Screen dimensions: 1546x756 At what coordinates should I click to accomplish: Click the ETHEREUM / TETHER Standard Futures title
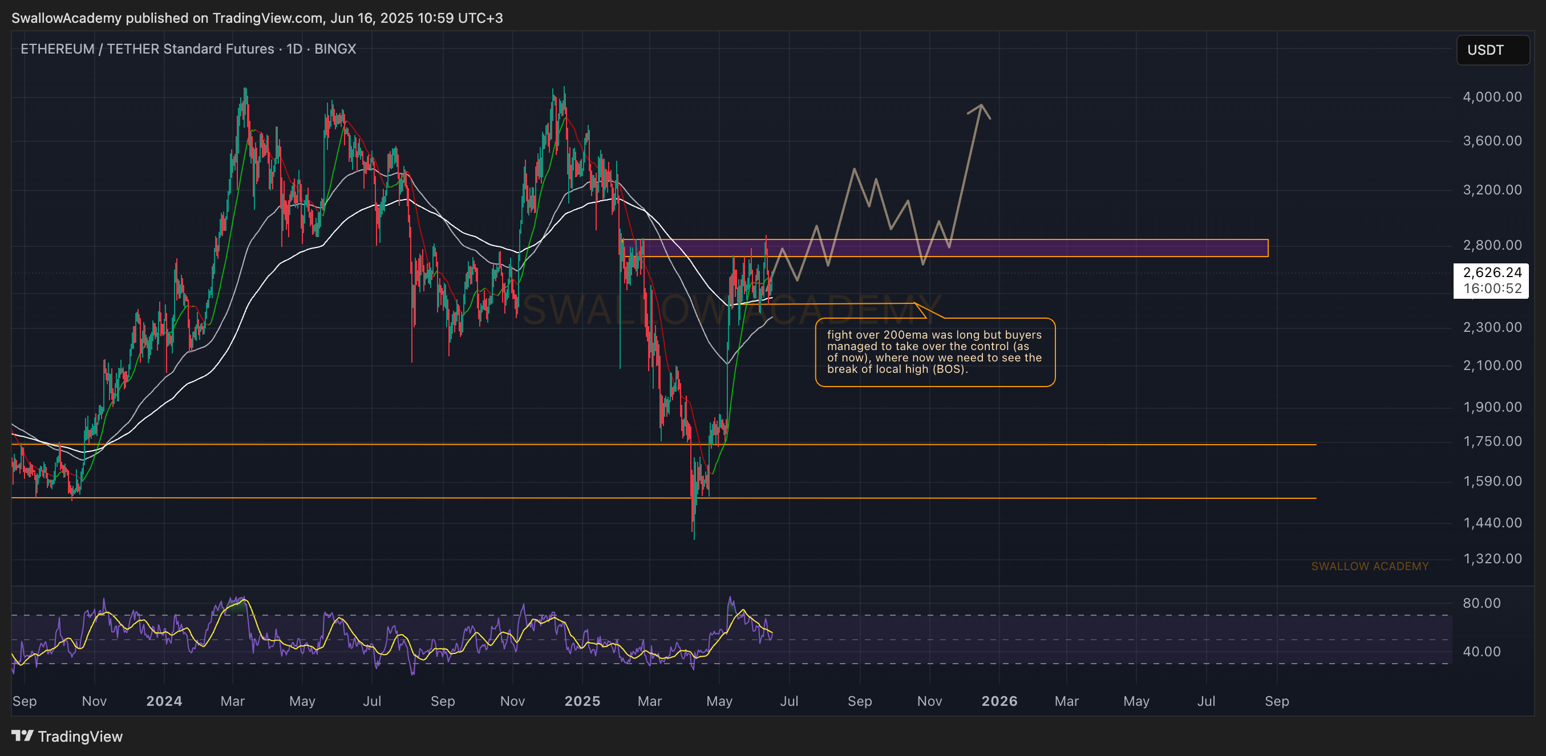tap(188, 48)
